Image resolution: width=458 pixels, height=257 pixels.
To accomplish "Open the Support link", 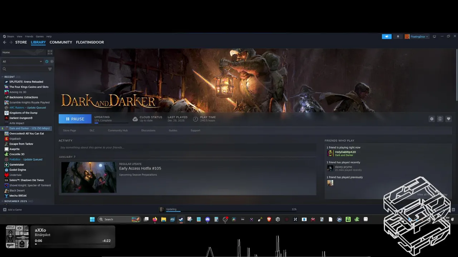I will click(x=195, y=130).
